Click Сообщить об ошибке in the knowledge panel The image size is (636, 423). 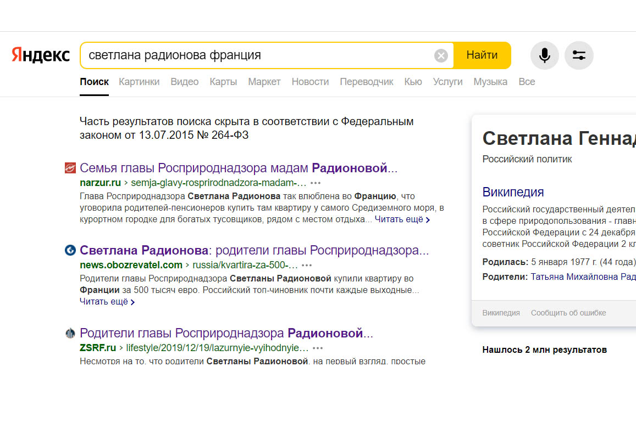568,312
